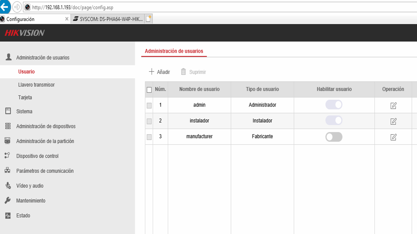
Task: Click the trash icon next to Suprimir
Action: [x=183, y=72]
